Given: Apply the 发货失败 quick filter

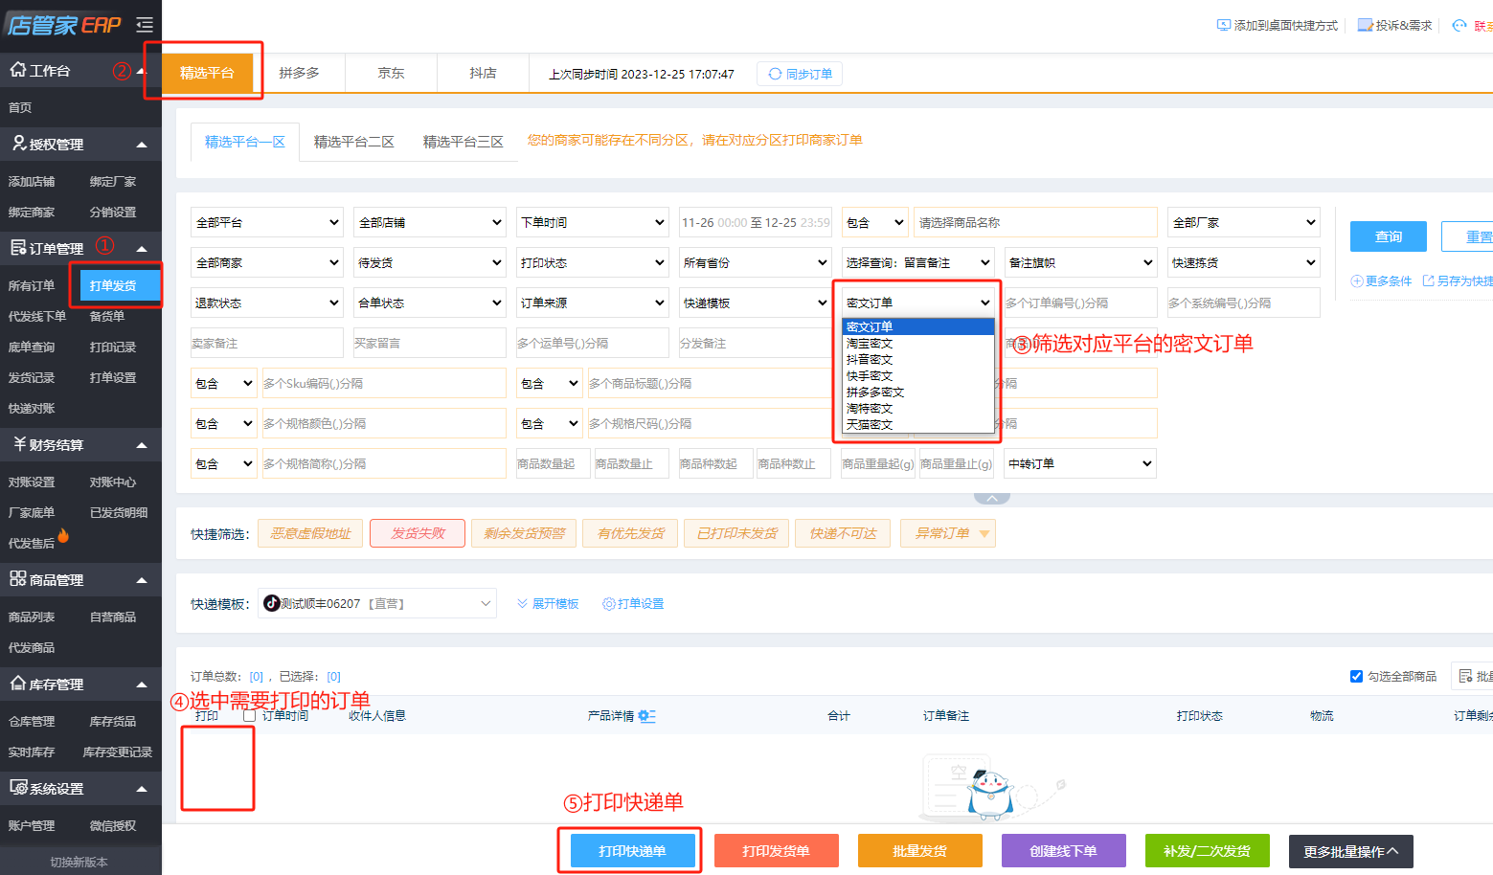Looking at the screenshot, I should 418,533.
